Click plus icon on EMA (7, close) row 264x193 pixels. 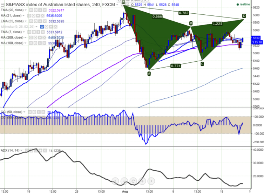[38, 32]
